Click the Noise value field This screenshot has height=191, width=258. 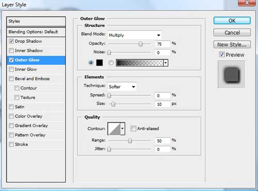coord(163,53)
